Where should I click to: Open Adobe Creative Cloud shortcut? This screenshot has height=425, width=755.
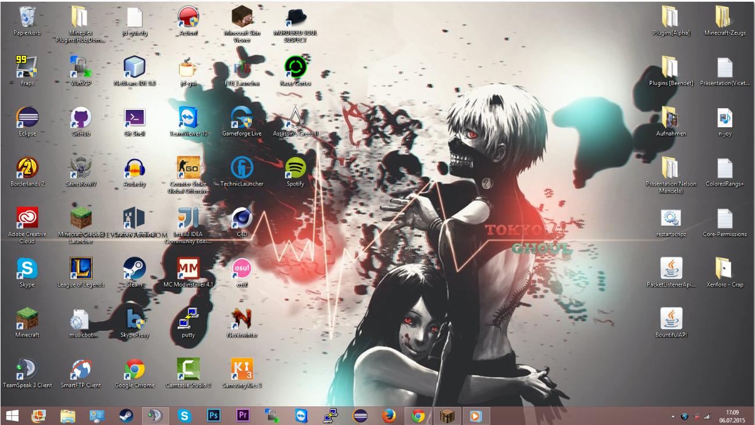click(x=27, y=226)
